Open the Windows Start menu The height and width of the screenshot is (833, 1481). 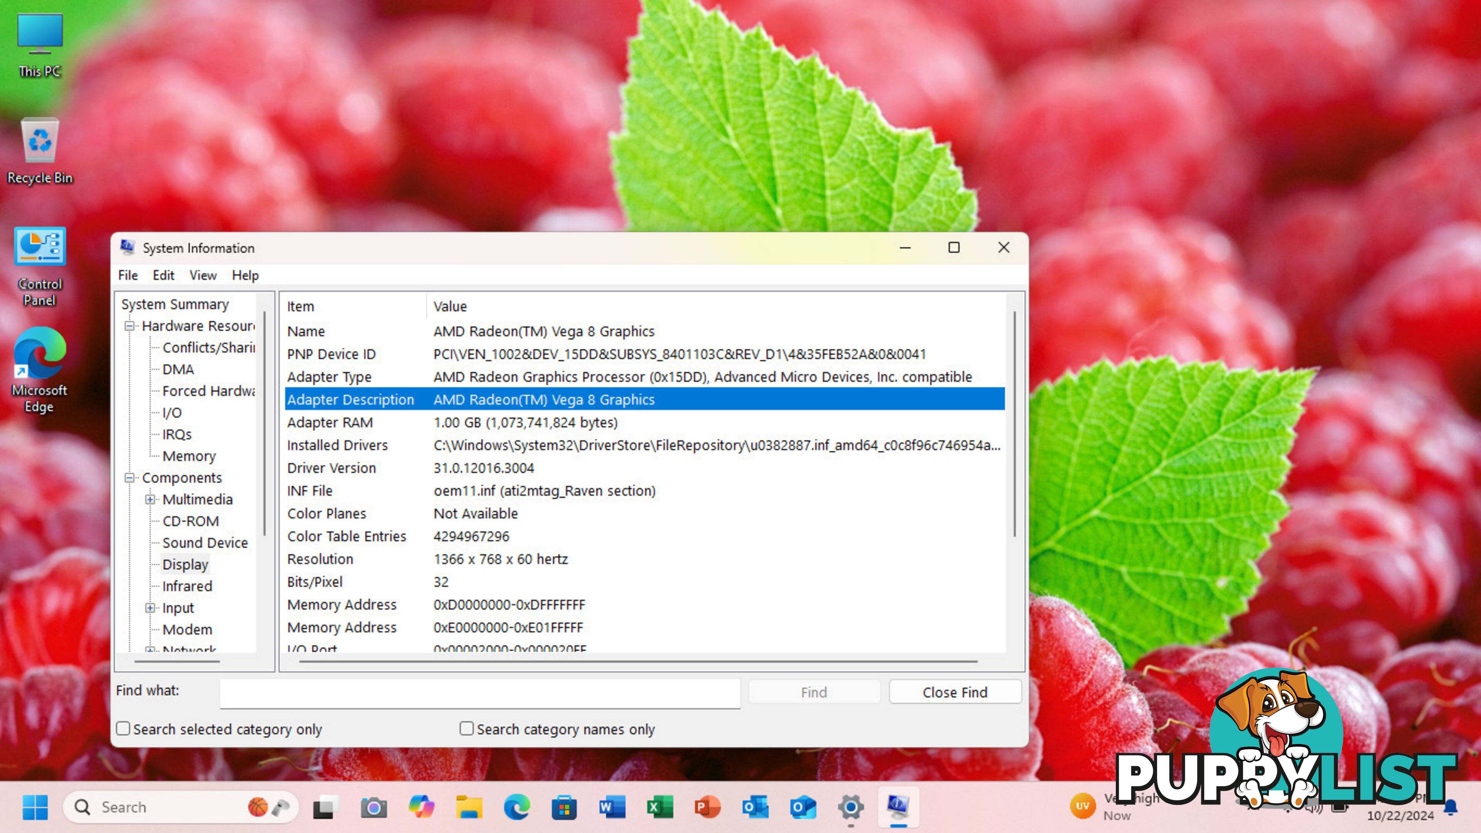[x=35, y=807]
